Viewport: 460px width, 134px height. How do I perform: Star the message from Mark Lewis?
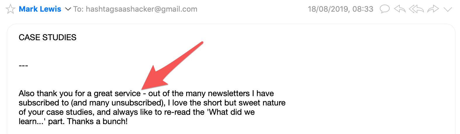[x=11, y=9]
